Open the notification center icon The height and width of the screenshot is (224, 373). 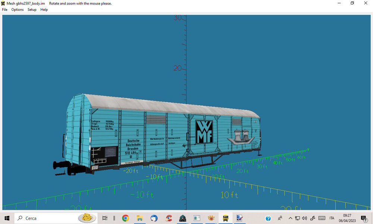click(x=364, y=218)
